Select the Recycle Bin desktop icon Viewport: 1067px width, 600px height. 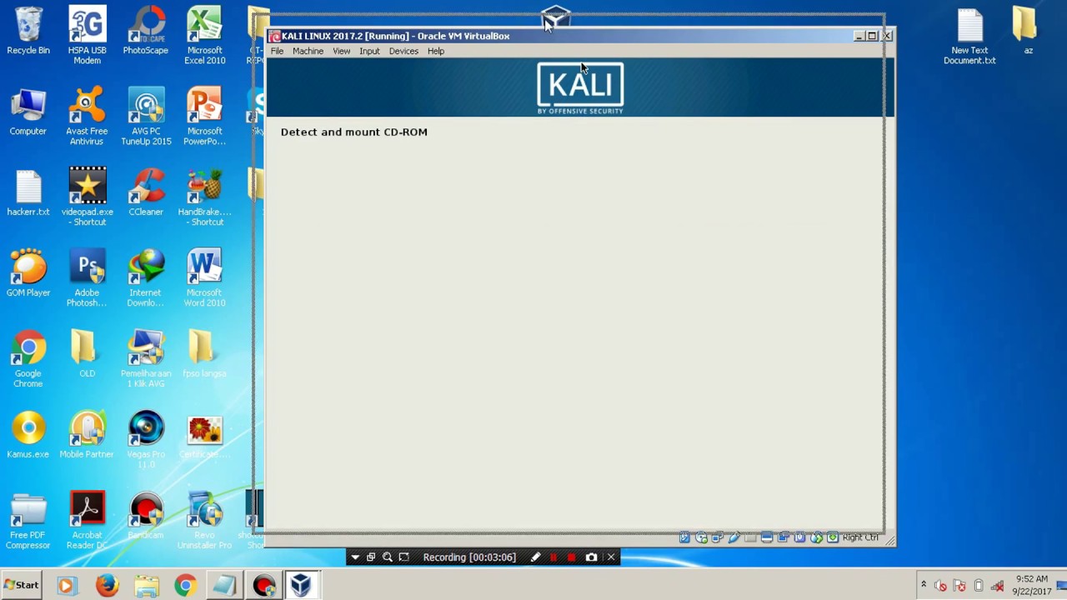click(x=28, y=32)
